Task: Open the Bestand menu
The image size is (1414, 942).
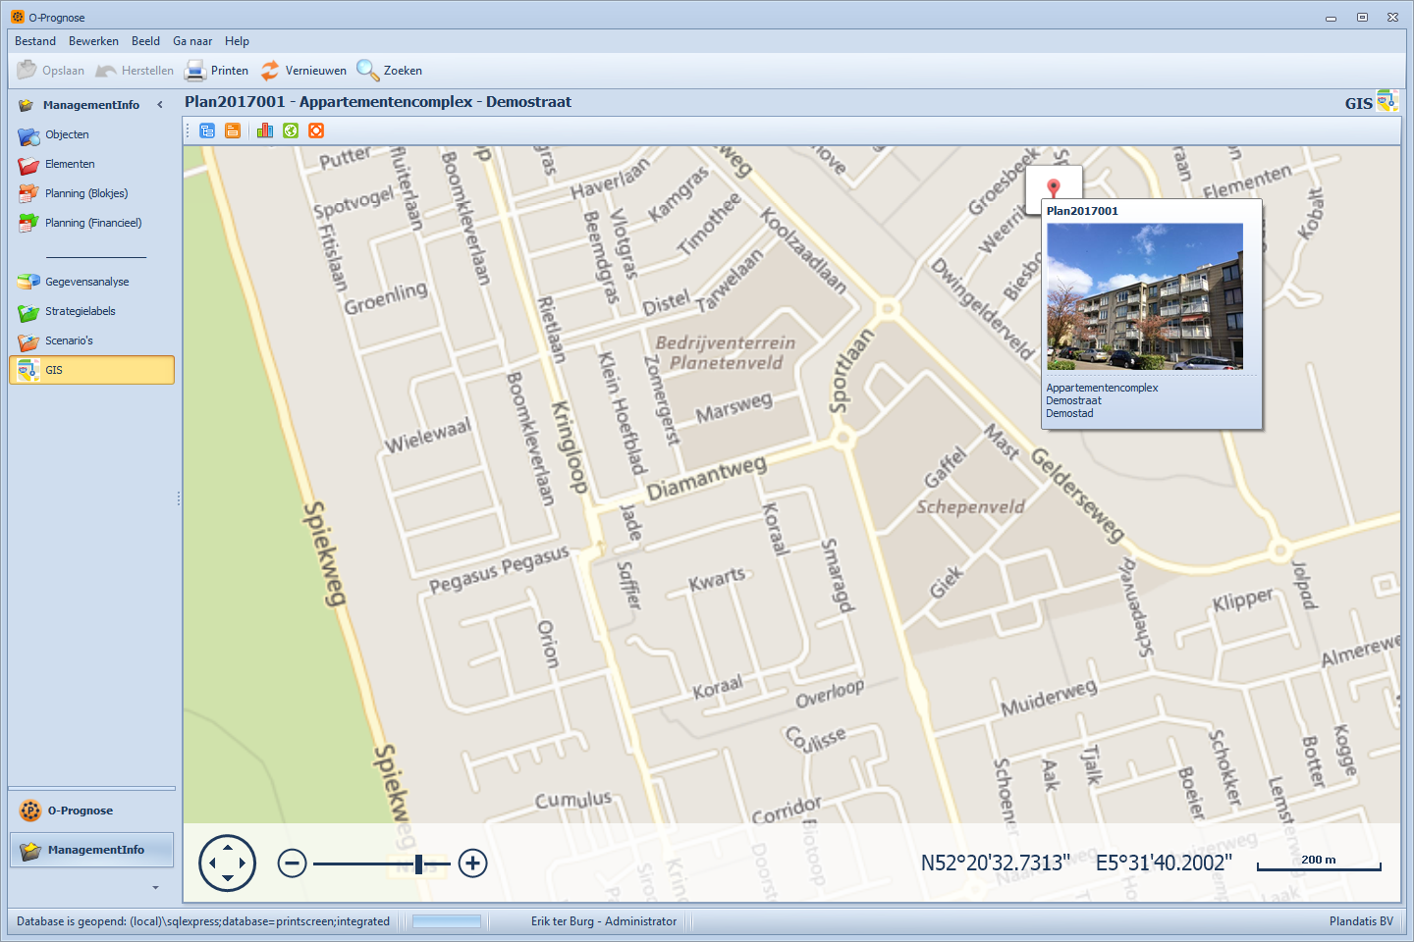Action: tap(35, 41)
